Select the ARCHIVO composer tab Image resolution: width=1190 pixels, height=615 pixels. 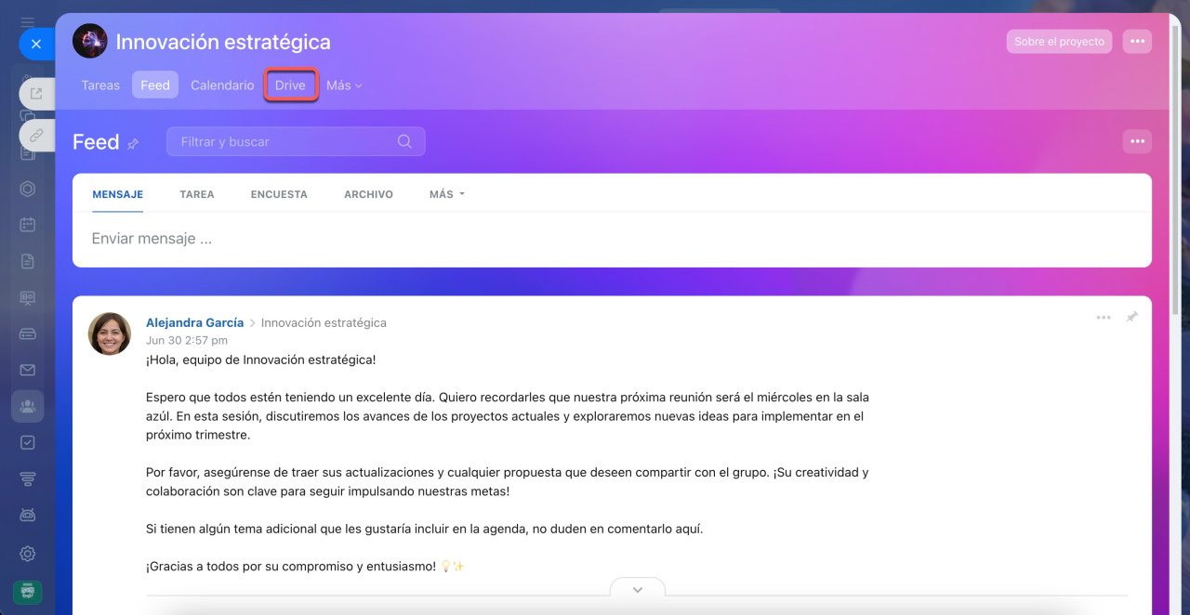coord(368,194)
